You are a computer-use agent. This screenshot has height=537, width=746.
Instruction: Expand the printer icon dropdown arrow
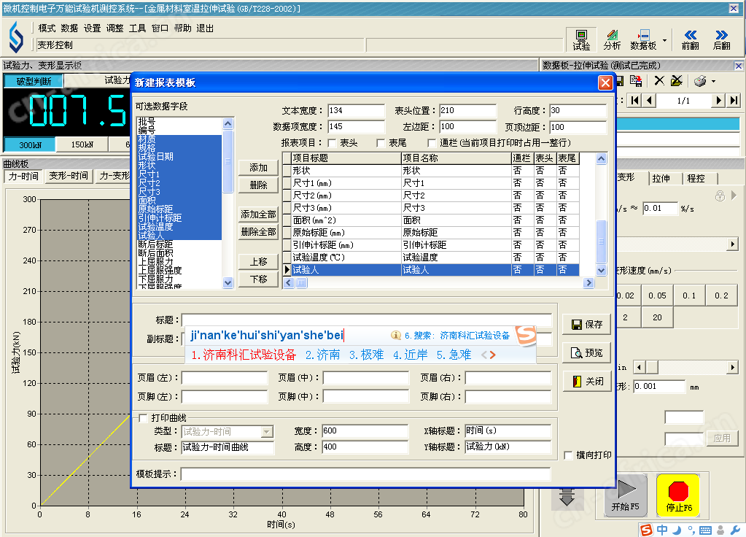713,81
